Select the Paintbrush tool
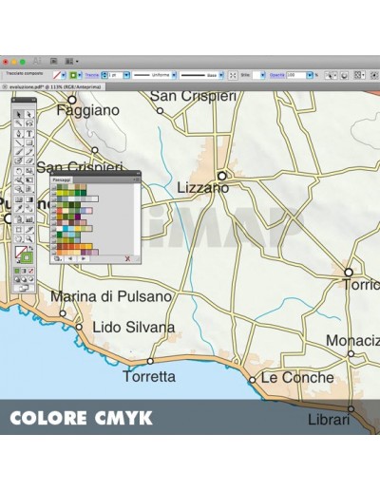The width and height of the screenshot is (380, 491). click(19, 152)
